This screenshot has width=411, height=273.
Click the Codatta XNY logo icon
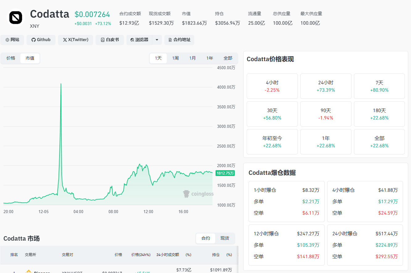point(16,18)
